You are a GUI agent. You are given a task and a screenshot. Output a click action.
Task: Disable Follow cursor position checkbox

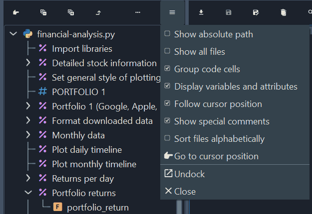click(x=167, y=103)
